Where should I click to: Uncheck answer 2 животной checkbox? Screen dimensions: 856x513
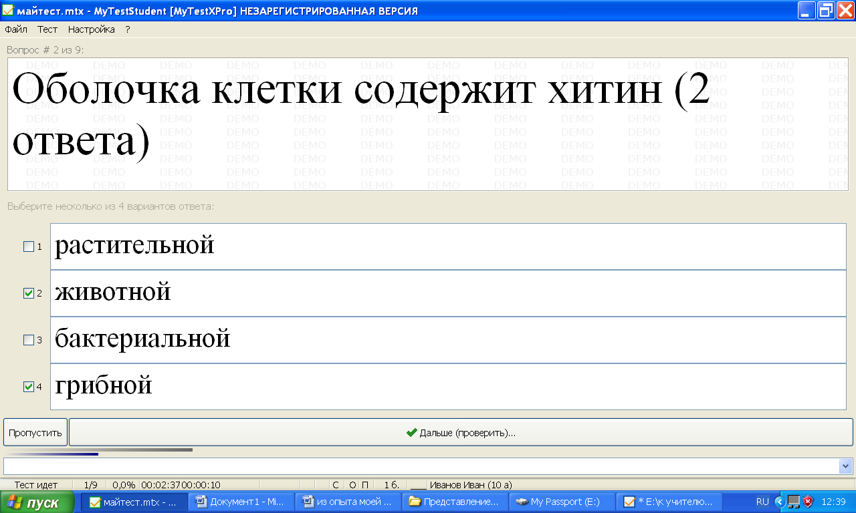coord(29,293)
